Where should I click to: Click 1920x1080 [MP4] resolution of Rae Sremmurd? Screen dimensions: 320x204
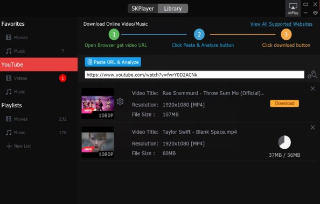coord(184,105)
